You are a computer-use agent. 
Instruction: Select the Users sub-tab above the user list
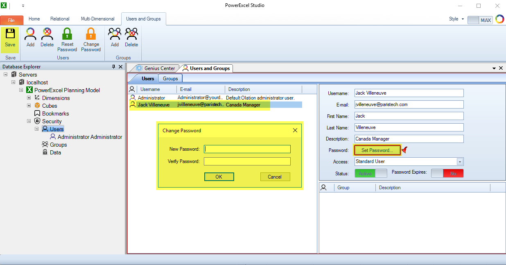[x=147, y=78]
